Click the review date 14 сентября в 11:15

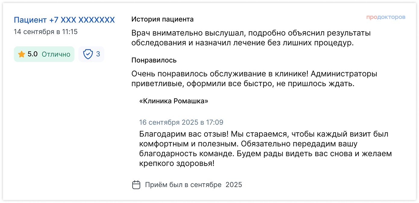click(46, 31)
